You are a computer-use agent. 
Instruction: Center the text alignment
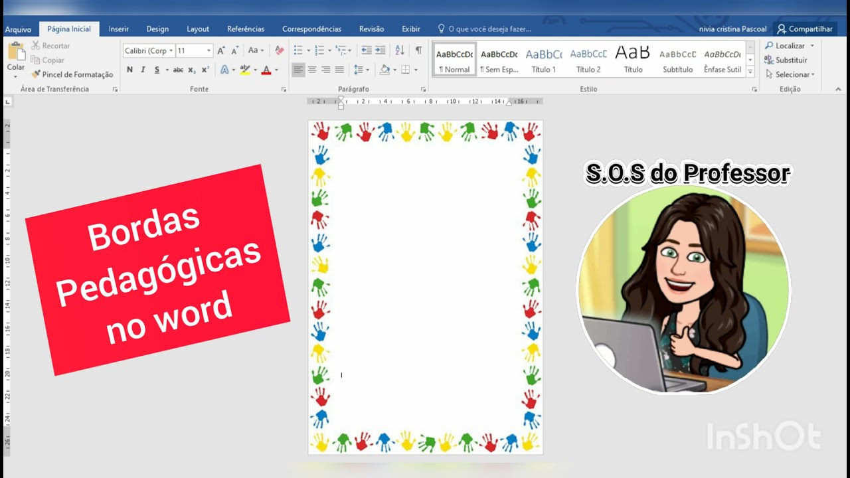tap(312, 70)
